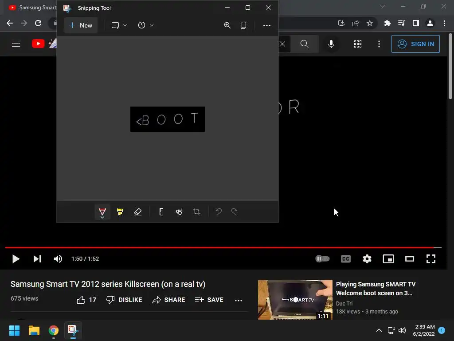Start a New snip
The height and width of the screenshot is (341, 454).
coord(81,25)
